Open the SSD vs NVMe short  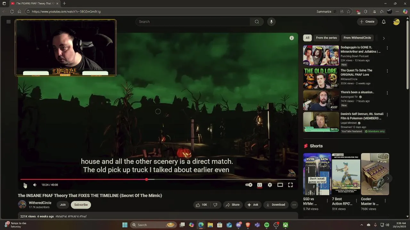pos(317,174)
